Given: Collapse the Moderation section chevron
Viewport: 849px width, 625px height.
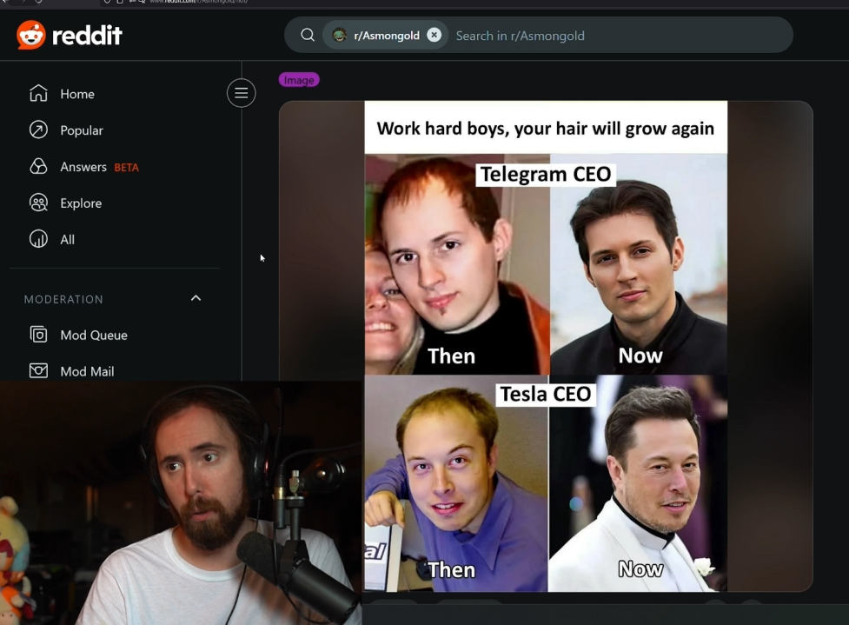Looking at the screenshot, I should [x=196, y=298].
